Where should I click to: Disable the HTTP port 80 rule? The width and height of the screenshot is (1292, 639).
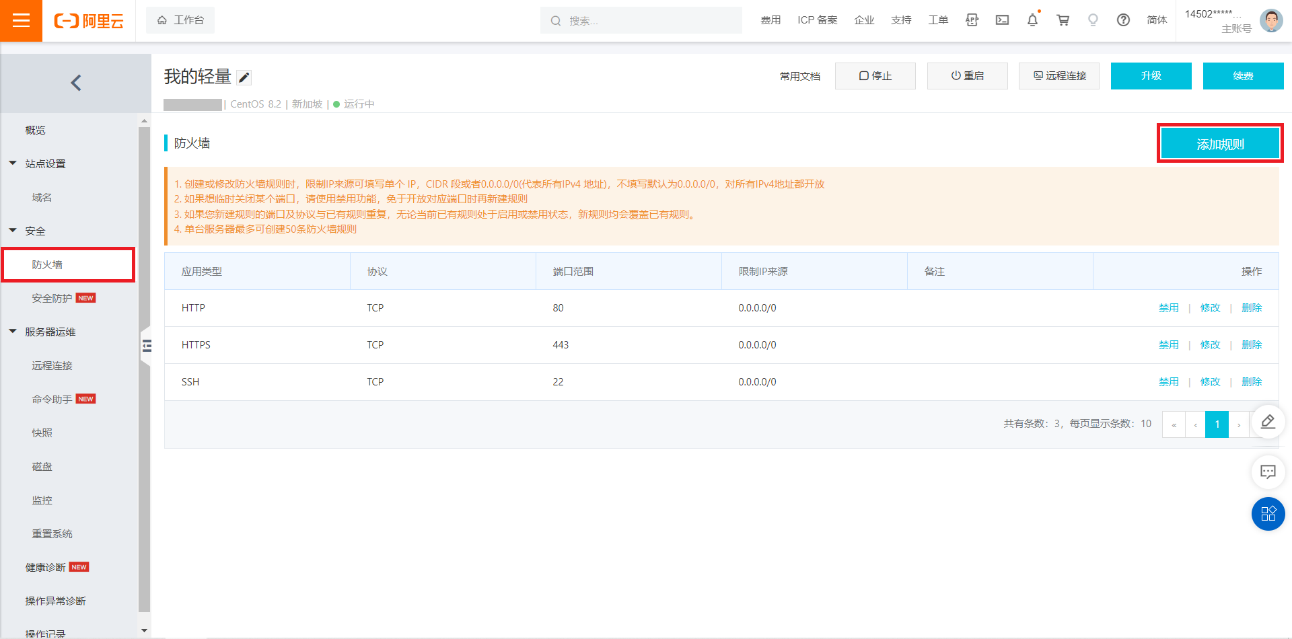pyautogui.click(x=1168, y=308)
